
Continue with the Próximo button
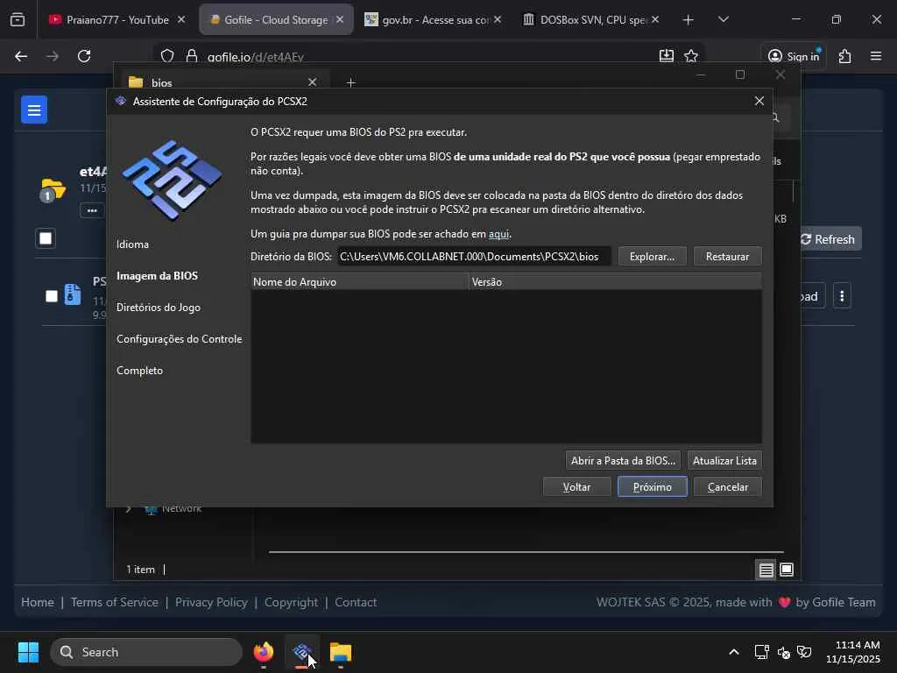(652, 487)
